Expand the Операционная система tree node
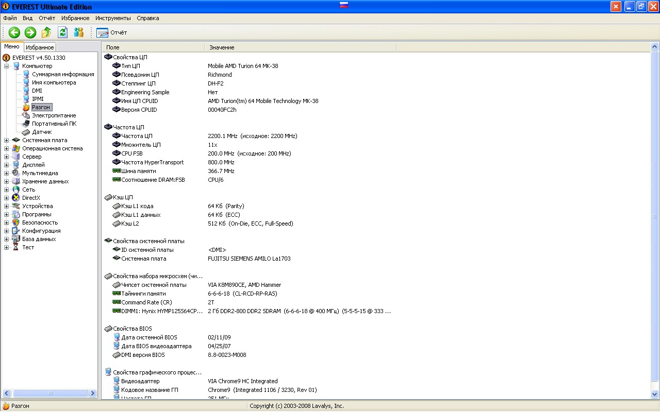This screenshot has height=412, width=660. click(x=7, y=148)
